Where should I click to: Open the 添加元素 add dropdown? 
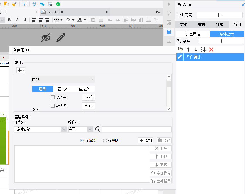click(219, 15)
